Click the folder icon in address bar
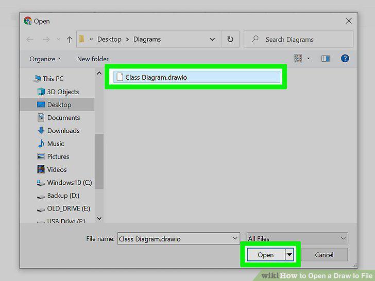The height and width of the screenshot is (281, 375). (82, 39)
